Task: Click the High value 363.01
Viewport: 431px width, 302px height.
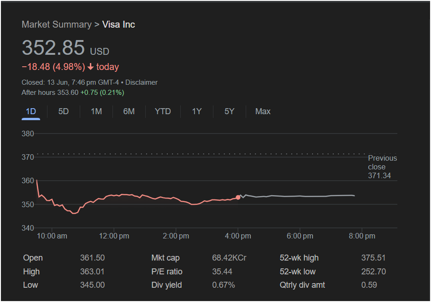Action: point(92,272)
